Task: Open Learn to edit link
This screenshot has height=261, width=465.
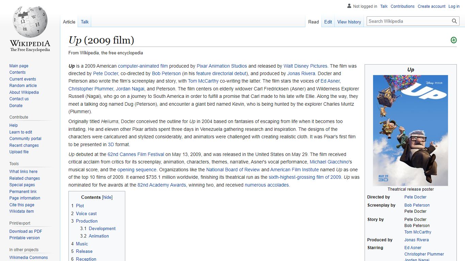Action: click(x=21, y=132)
